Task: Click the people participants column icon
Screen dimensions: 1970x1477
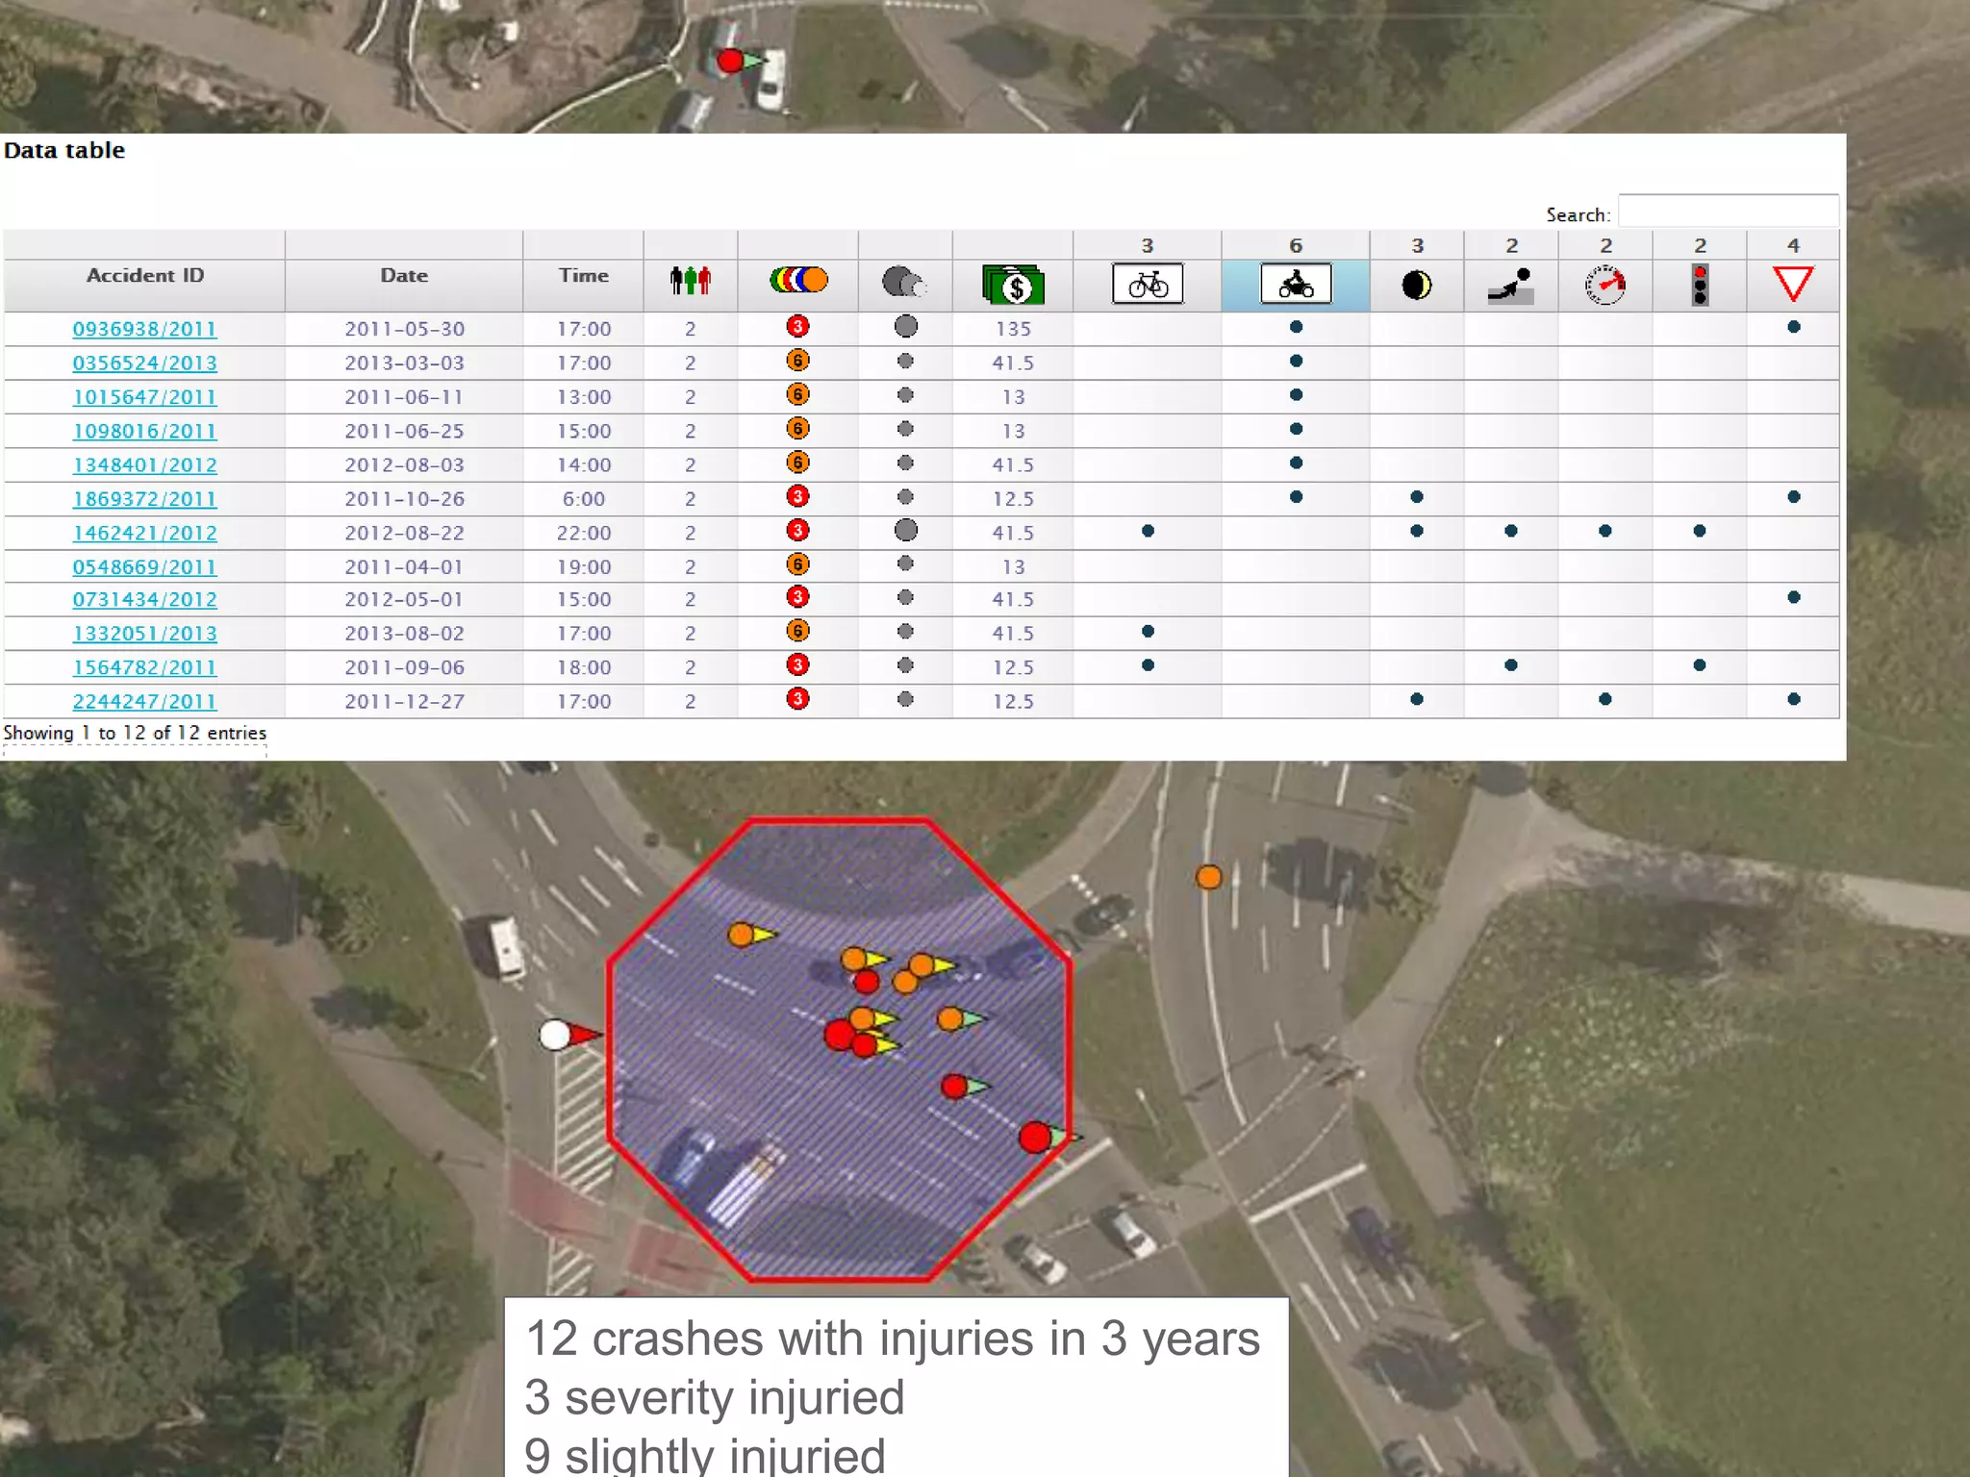Action: tap(690, 281)
